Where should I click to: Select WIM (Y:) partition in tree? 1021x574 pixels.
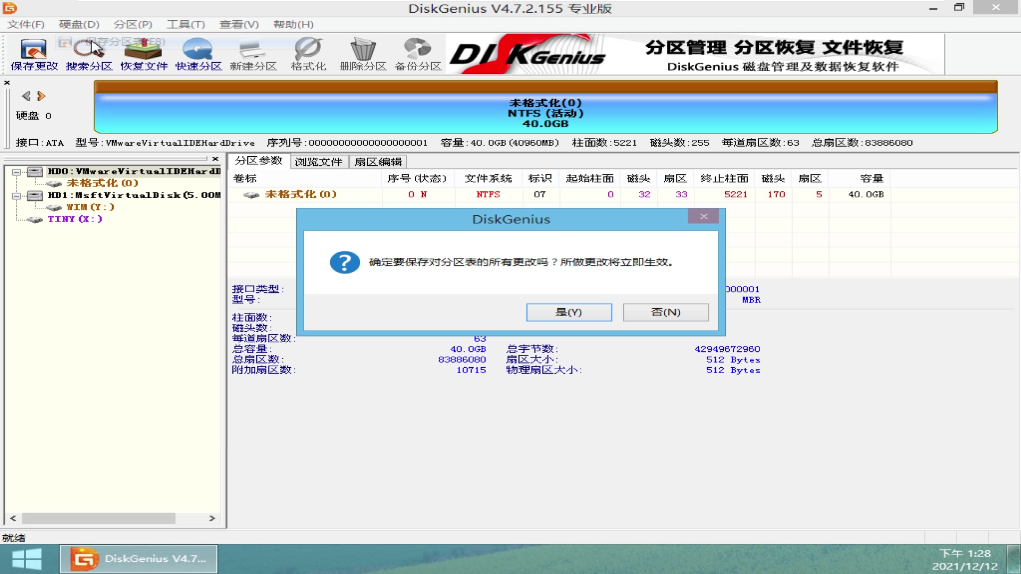tap(90, 207)
